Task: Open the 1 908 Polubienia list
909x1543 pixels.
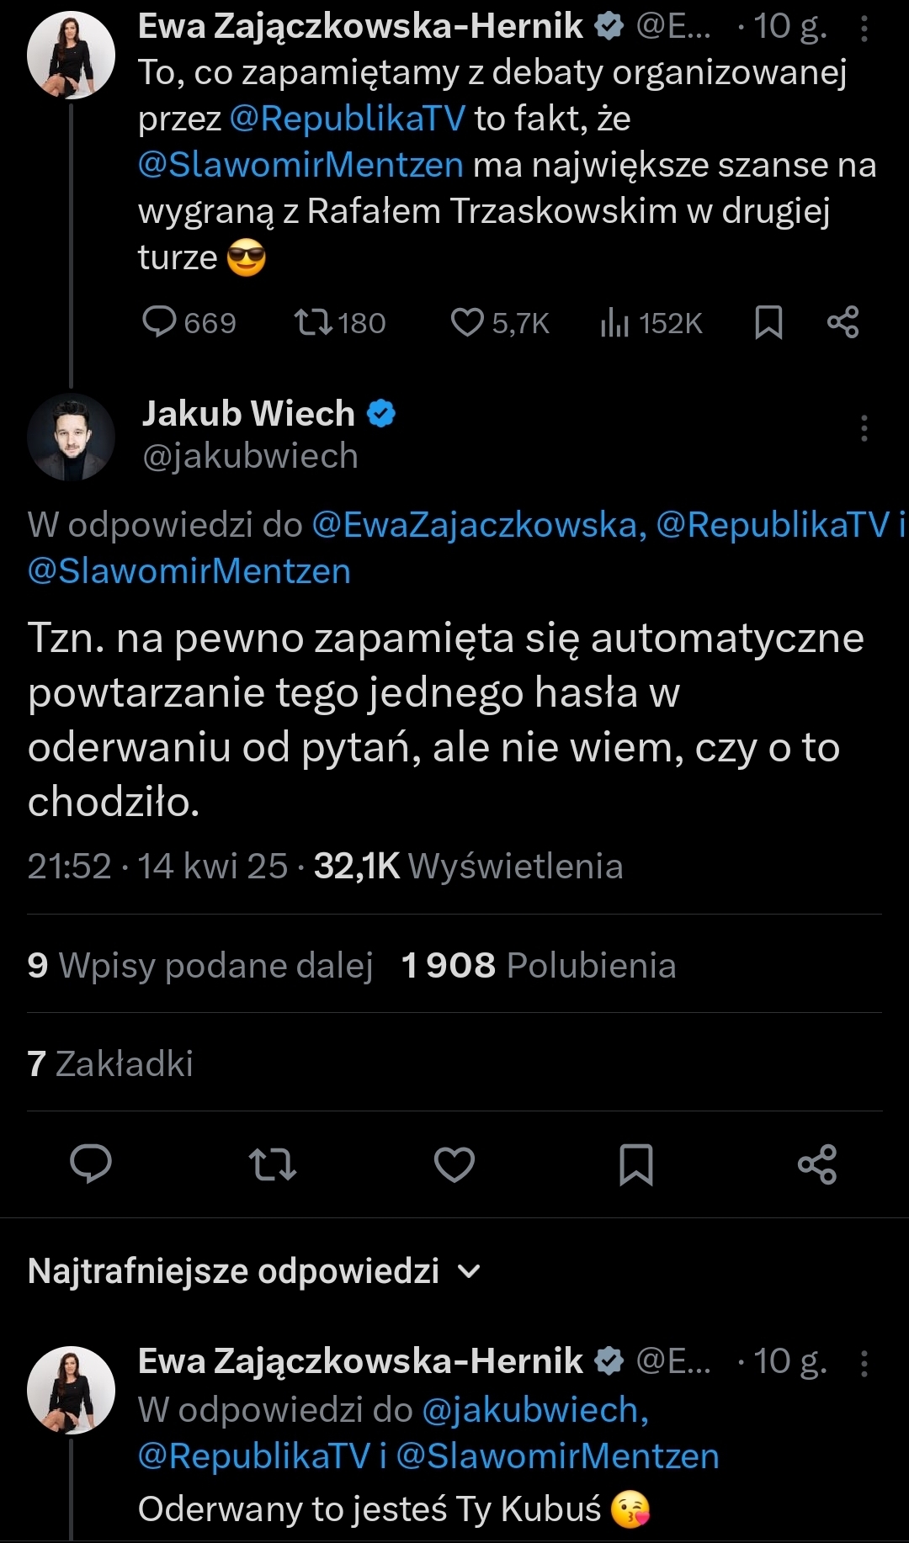Action: click(x=539, y=966)
